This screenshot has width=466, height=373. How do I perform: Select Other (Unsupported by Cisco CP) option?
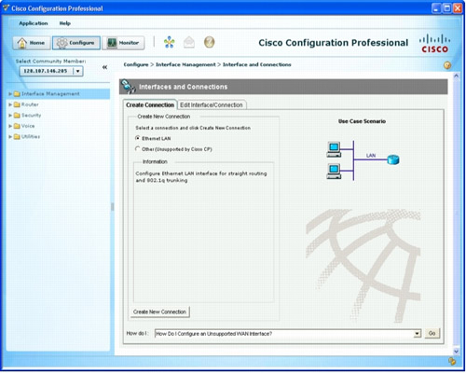click(137, 149)
